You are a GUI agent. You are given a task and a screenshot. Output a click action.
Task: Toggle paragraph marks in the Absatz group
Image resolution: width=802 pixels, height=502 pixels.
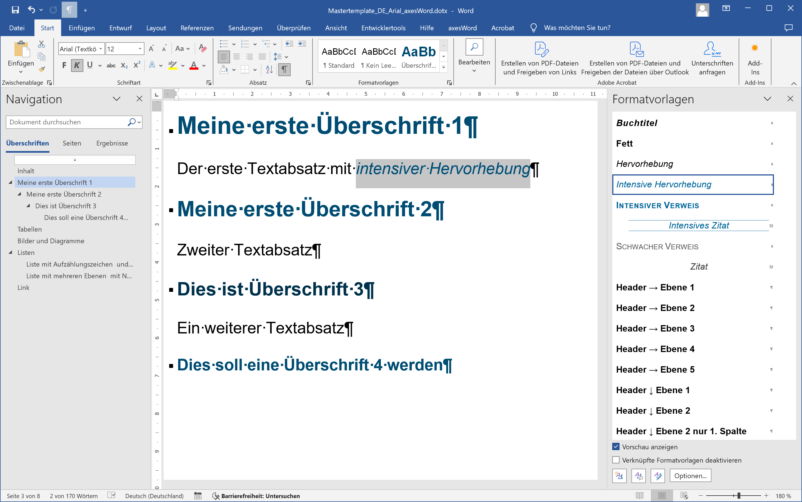(284, 69)
